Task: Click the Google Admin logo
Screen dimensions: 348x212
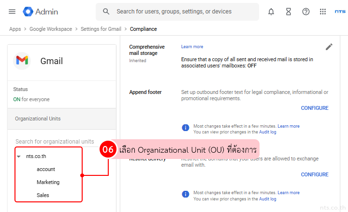Action: pyautogui.click(x=41, y=12)
